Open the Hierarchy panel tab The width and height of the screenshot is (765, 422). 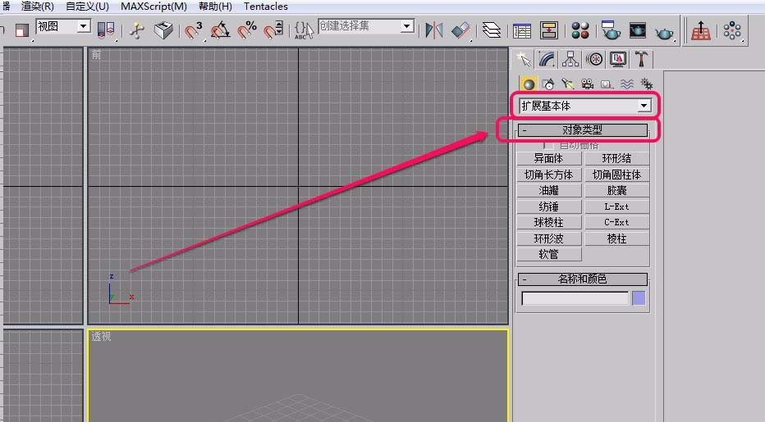[570, 59]
